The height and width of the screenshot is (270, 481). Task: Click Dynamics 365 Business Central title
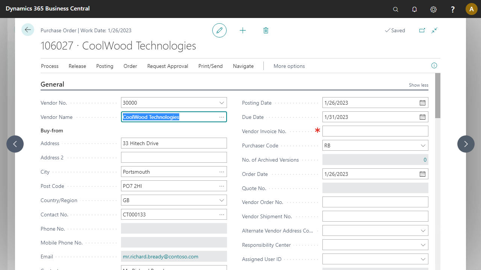[48, 8]
